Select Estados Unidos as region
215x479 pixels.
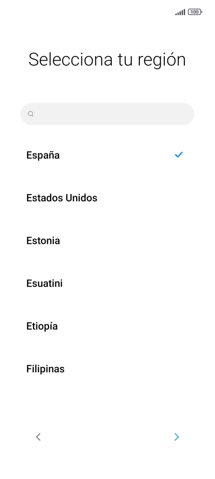(x=107, y=198)
